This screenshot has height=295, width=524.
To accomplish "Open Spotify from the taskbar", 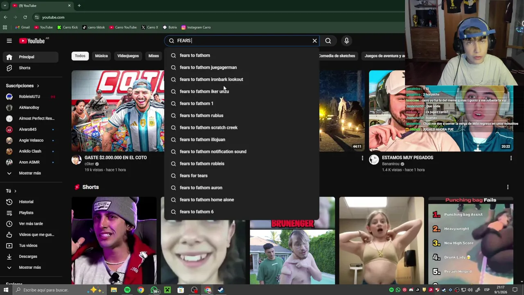I will (x=127, y=290).
